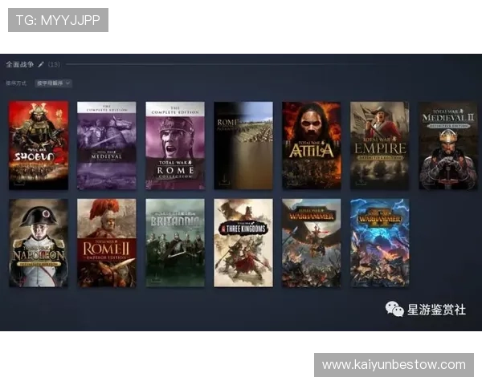Select the Rome Alexander game cover

point(243,145)
